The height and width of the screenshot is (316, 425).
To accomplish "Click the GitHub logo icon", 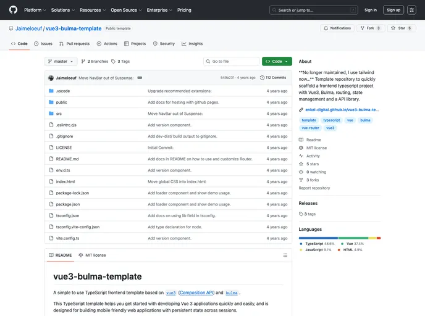I will click(13, 10).
